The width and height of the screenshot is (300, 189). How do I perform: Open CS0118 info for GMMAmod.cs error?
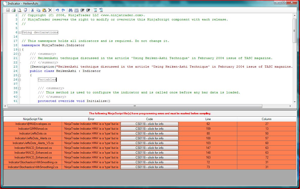click(x=149, y=129)
